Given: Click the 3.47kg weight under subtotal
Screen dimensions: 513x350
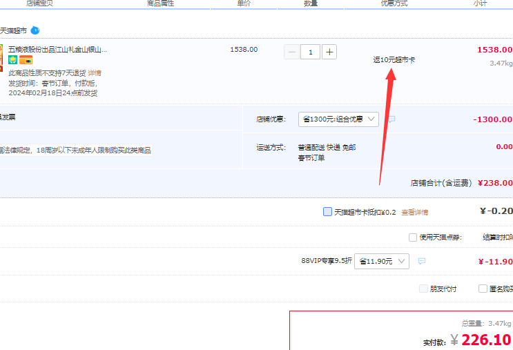Looking at the screenshot, I should tap(501, 63).
